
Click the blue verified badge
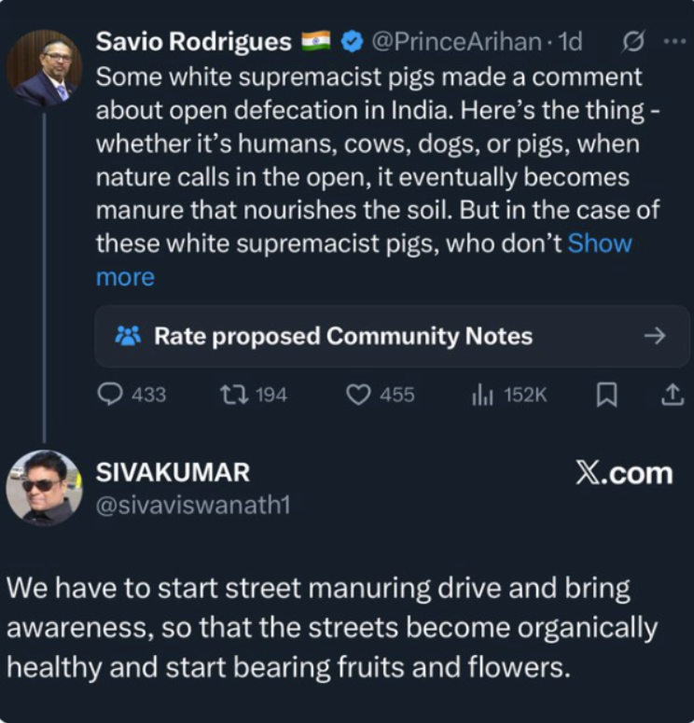tap(352, 42)
